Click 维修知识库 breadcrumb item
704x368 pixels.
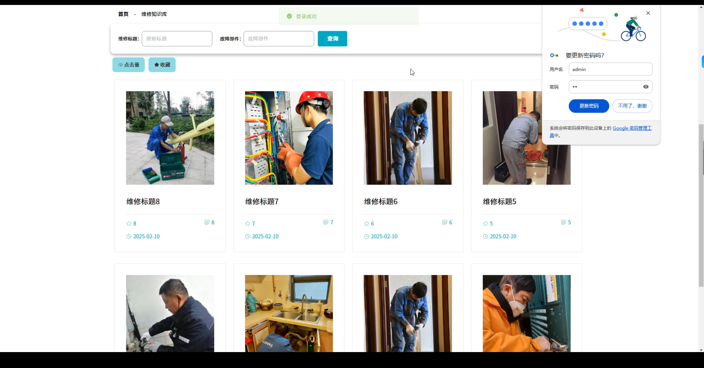(x=154, y=14)
